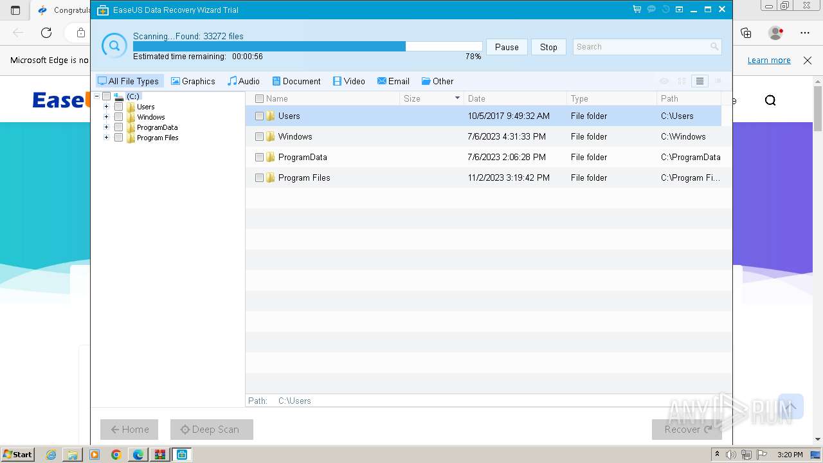This screenshot has height=463, width=823.
Task: Open the volume speaker tray icon
Action: tap(731, 455)
